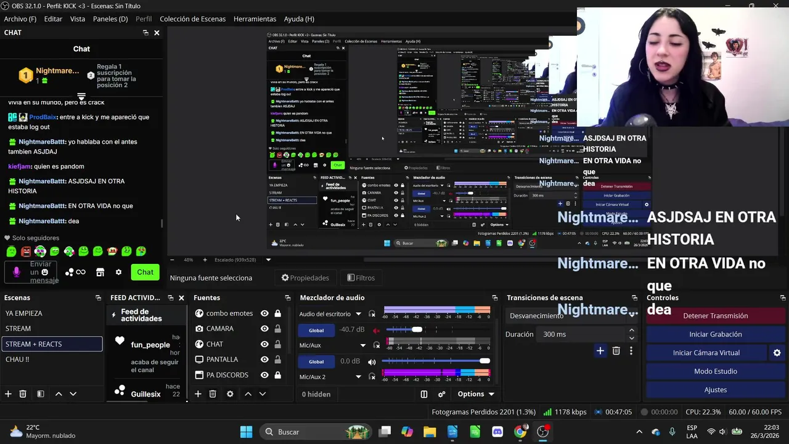The height and width of the screenshot is (444, 789).
Task: Hide the CHAT source
Action: coord(264,344)
